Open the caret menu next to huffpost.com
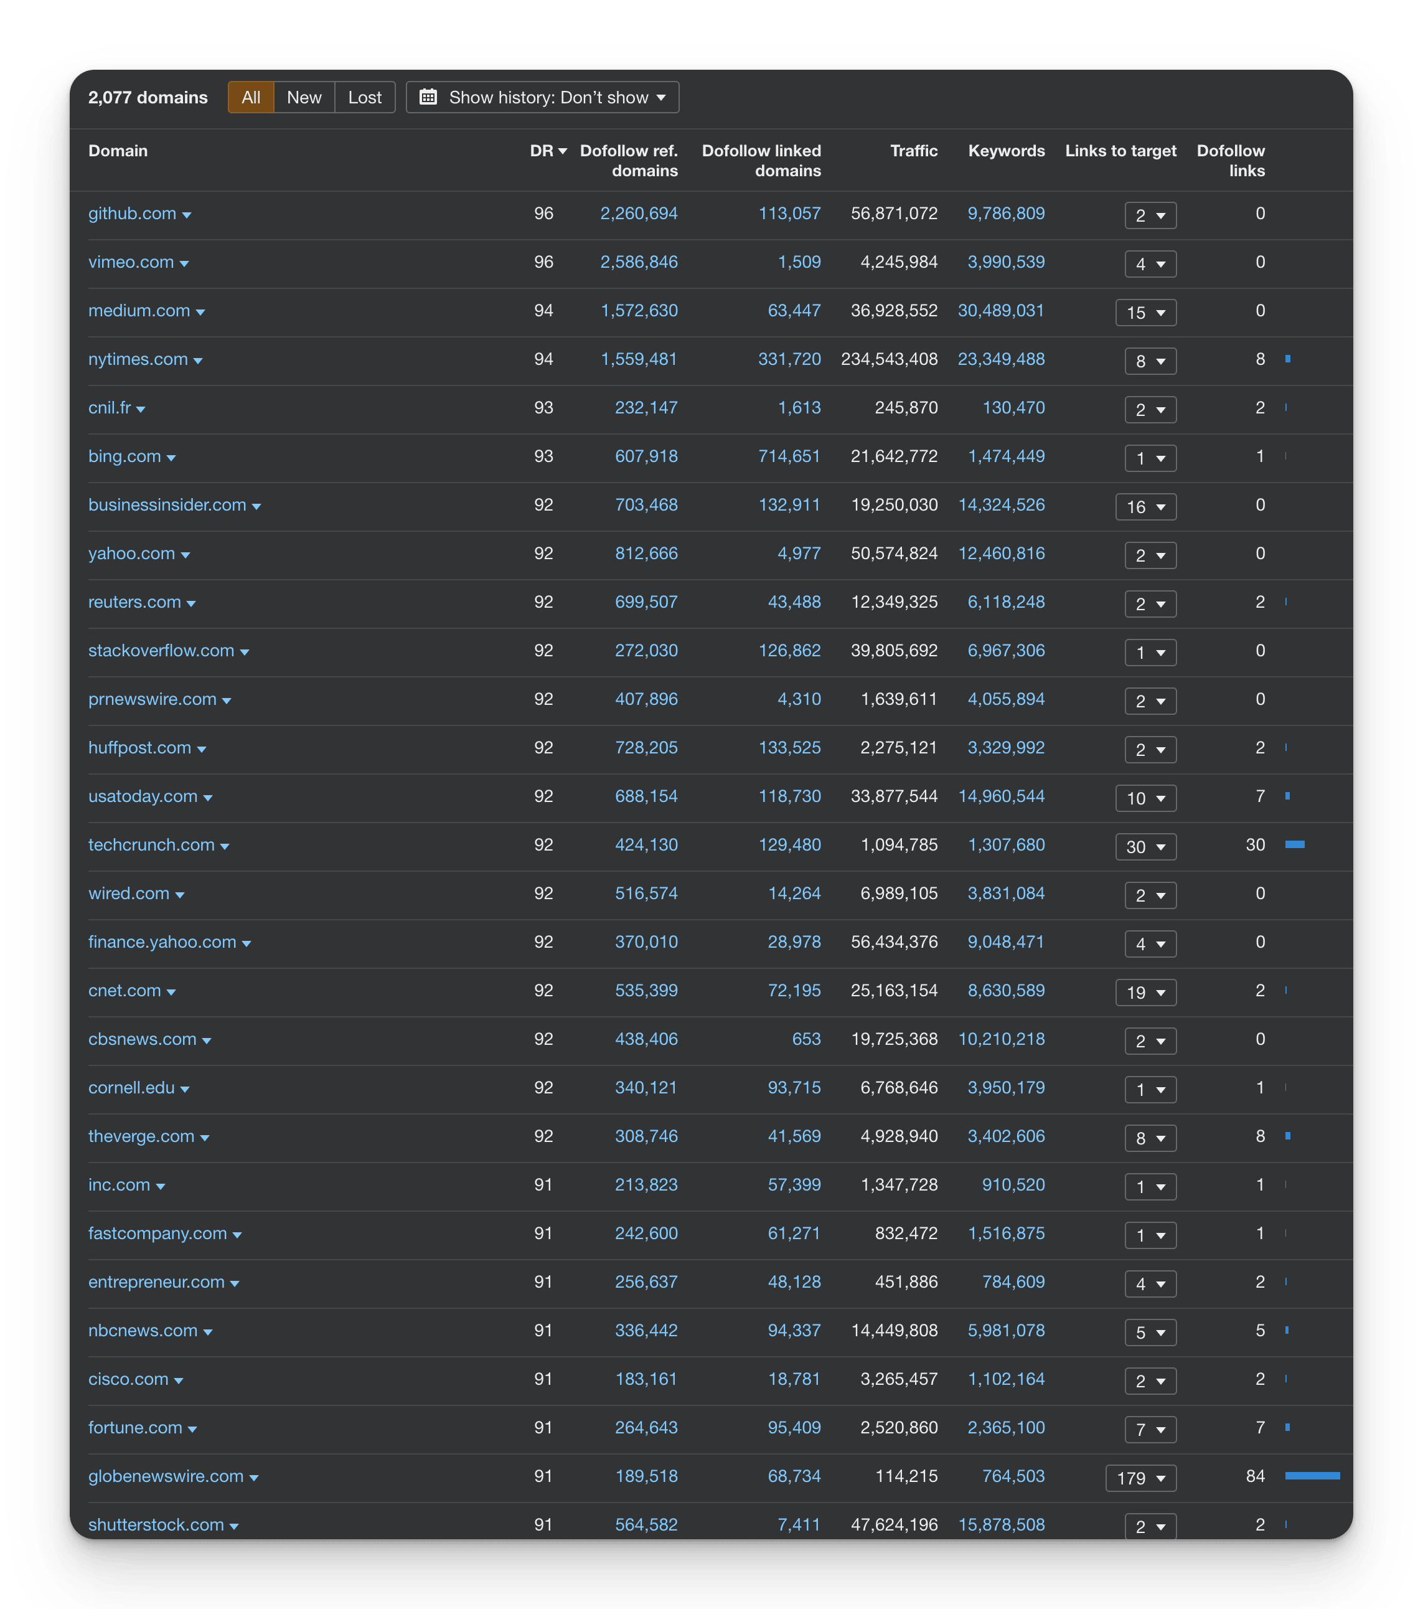 [202, 750]
